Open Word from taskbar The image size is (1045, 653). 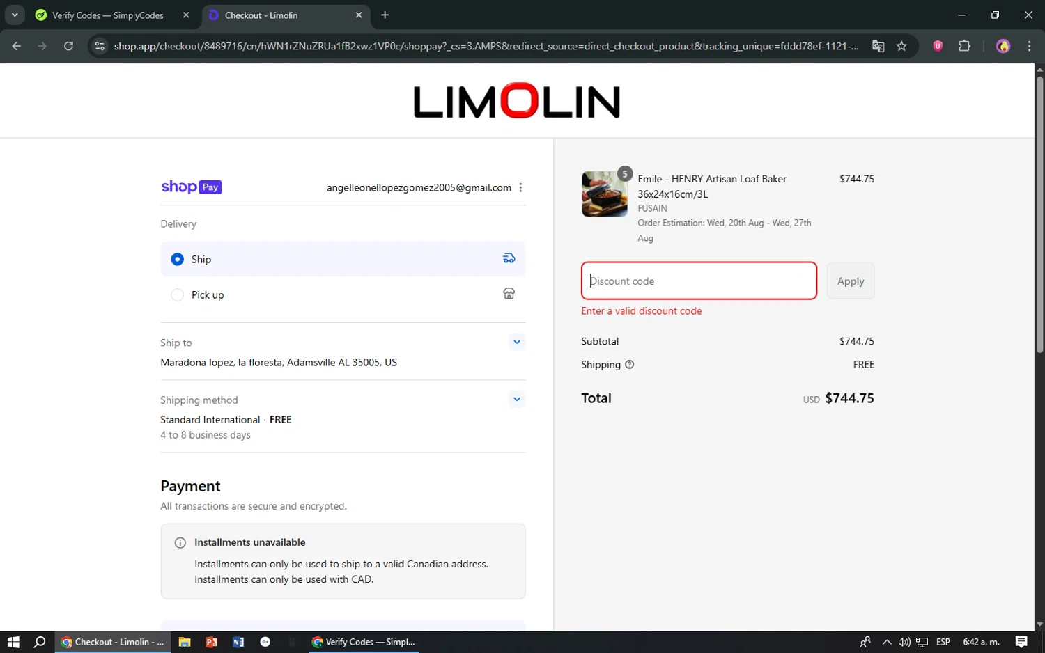238,642
